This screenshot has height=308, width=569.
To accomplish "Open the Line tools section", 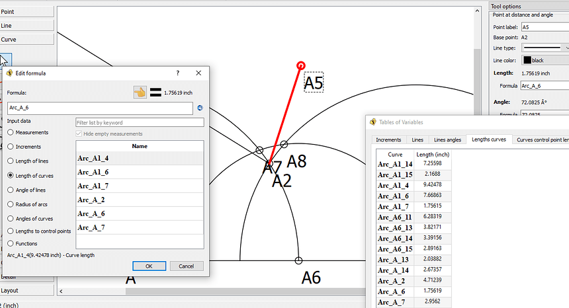I will [27, 25].
